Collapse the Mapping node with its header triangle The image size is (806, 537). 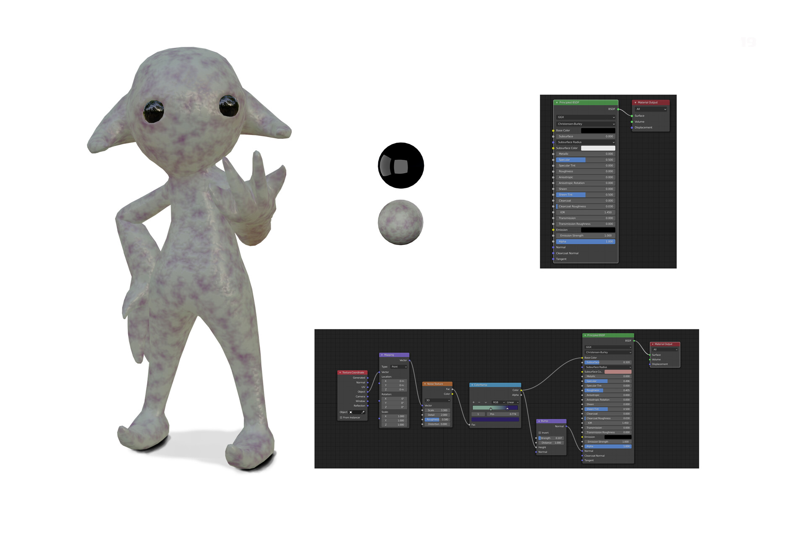tap(382, 355)
